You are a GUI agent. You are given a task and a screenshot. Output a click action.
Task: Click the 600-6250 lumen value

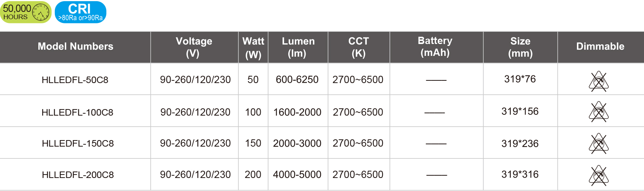pyautogui.click(x=297, y=80)
